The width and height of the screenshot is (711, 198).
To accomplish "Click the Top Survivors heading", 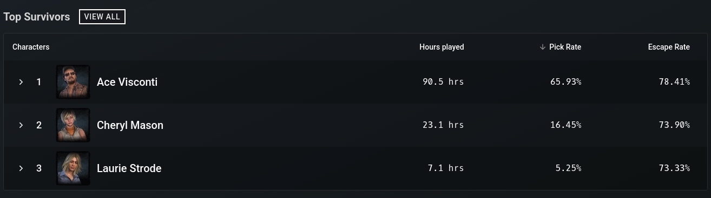I will pos(37,17).
